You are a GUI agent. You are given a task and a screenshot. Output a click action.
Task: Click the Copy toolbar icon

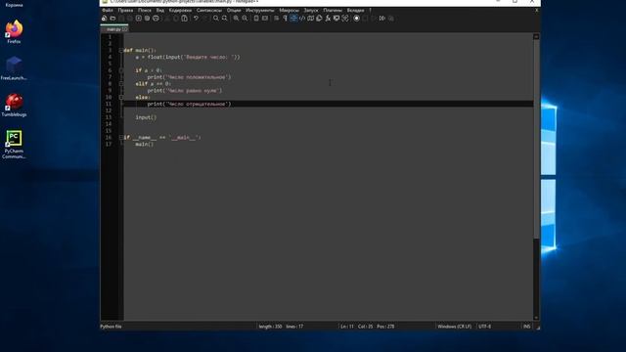[x=176, y=19]
